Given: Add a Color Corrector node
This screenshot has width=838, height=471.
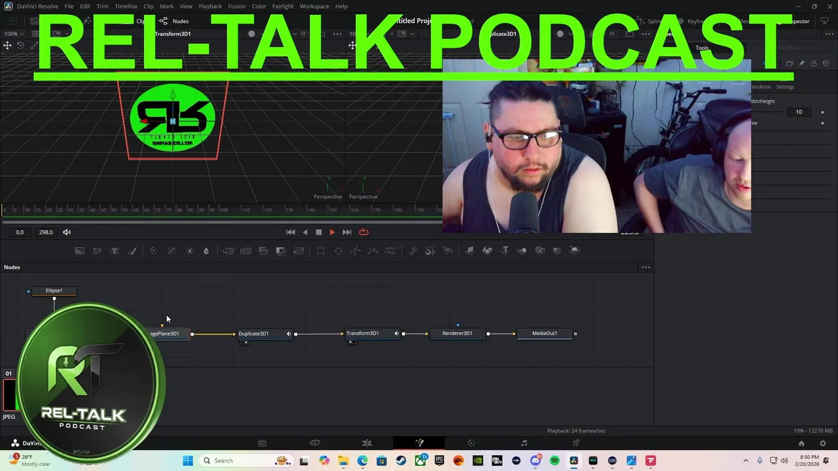Looking at the screenshot, I should pyautogui.click(x=153, y=251).
